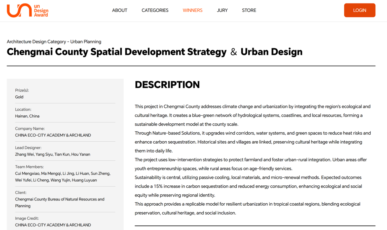Click the Lead Designer label
This screenshot has width=387, height=230.
tap(28, 148)
